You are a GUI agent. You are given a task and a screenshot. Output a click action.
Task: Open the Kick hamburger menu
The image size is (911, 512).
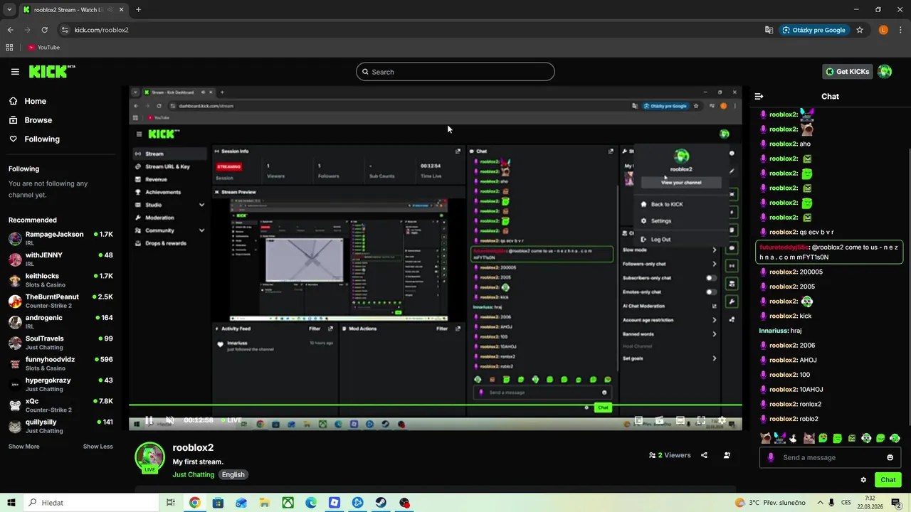15,72
